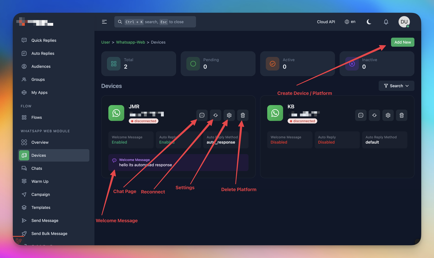The height and width of the screenshot is (258, 434).
Task: Click Whatsapp-Web breadcrumb link
Action: tap(131, 42)
